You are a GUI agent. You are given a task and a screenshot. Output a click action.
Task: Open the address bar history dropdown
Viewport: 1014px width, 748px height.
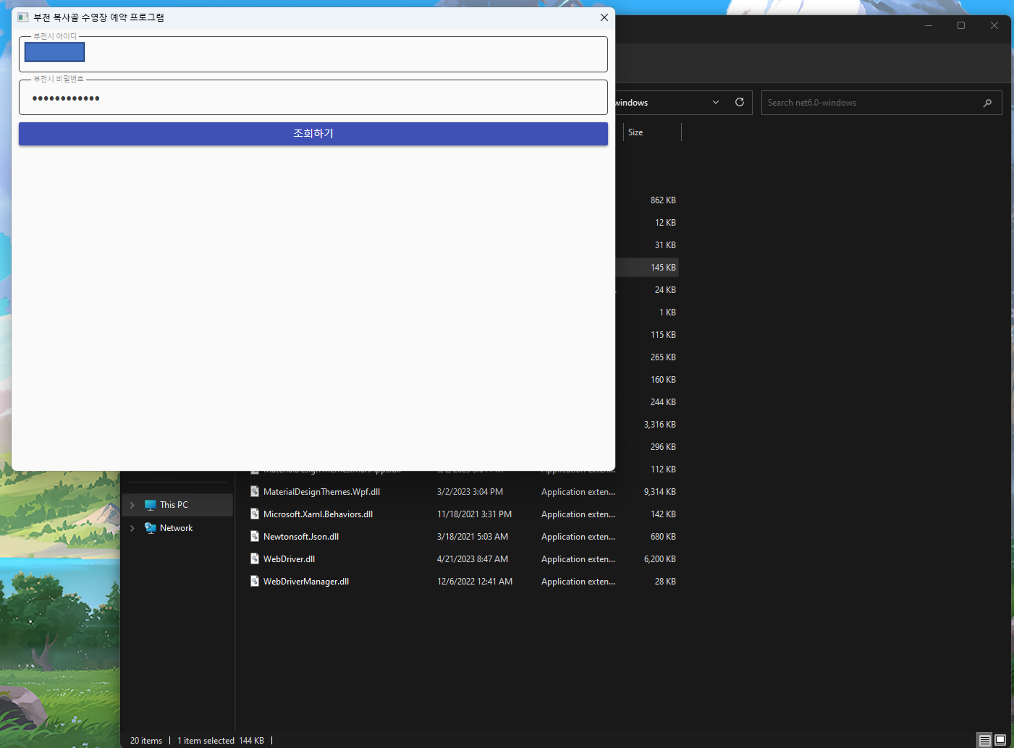point(716,102)
